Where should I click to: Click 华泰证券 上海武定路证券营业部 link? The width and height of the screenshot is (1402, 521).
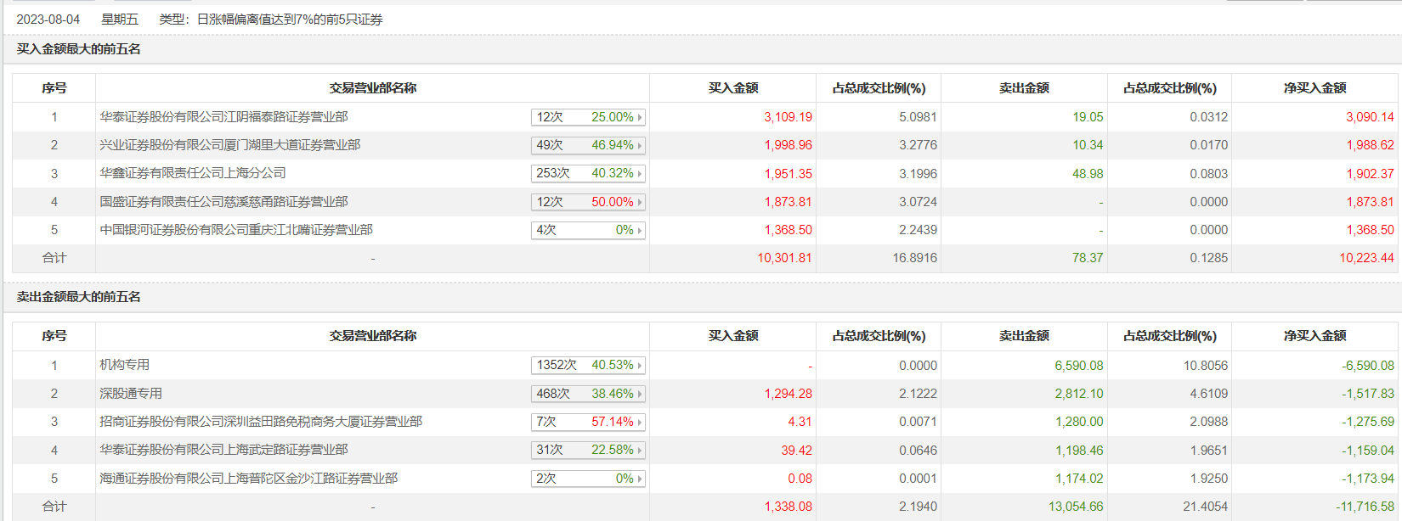[x=223, y=450]
